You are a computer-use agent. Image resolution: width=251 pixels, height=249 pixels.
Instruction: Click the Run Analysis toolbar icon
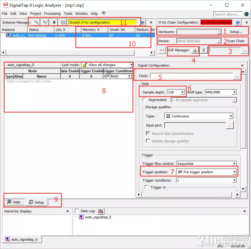pos(36,22)
